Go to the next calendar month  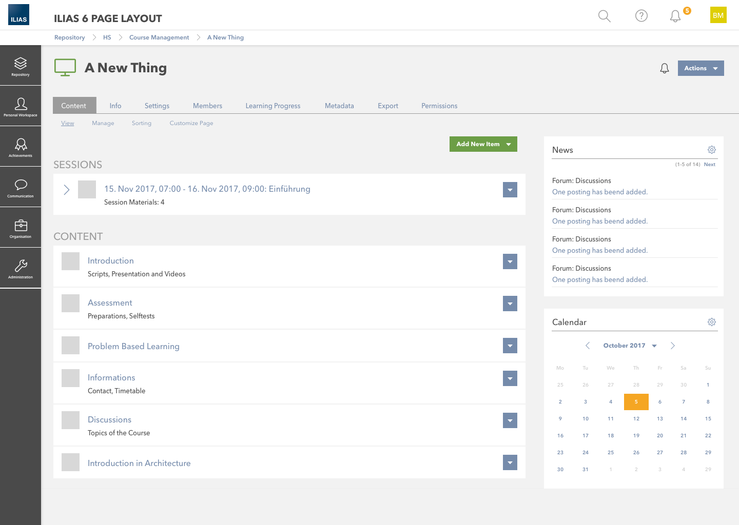tap(672, 346)
